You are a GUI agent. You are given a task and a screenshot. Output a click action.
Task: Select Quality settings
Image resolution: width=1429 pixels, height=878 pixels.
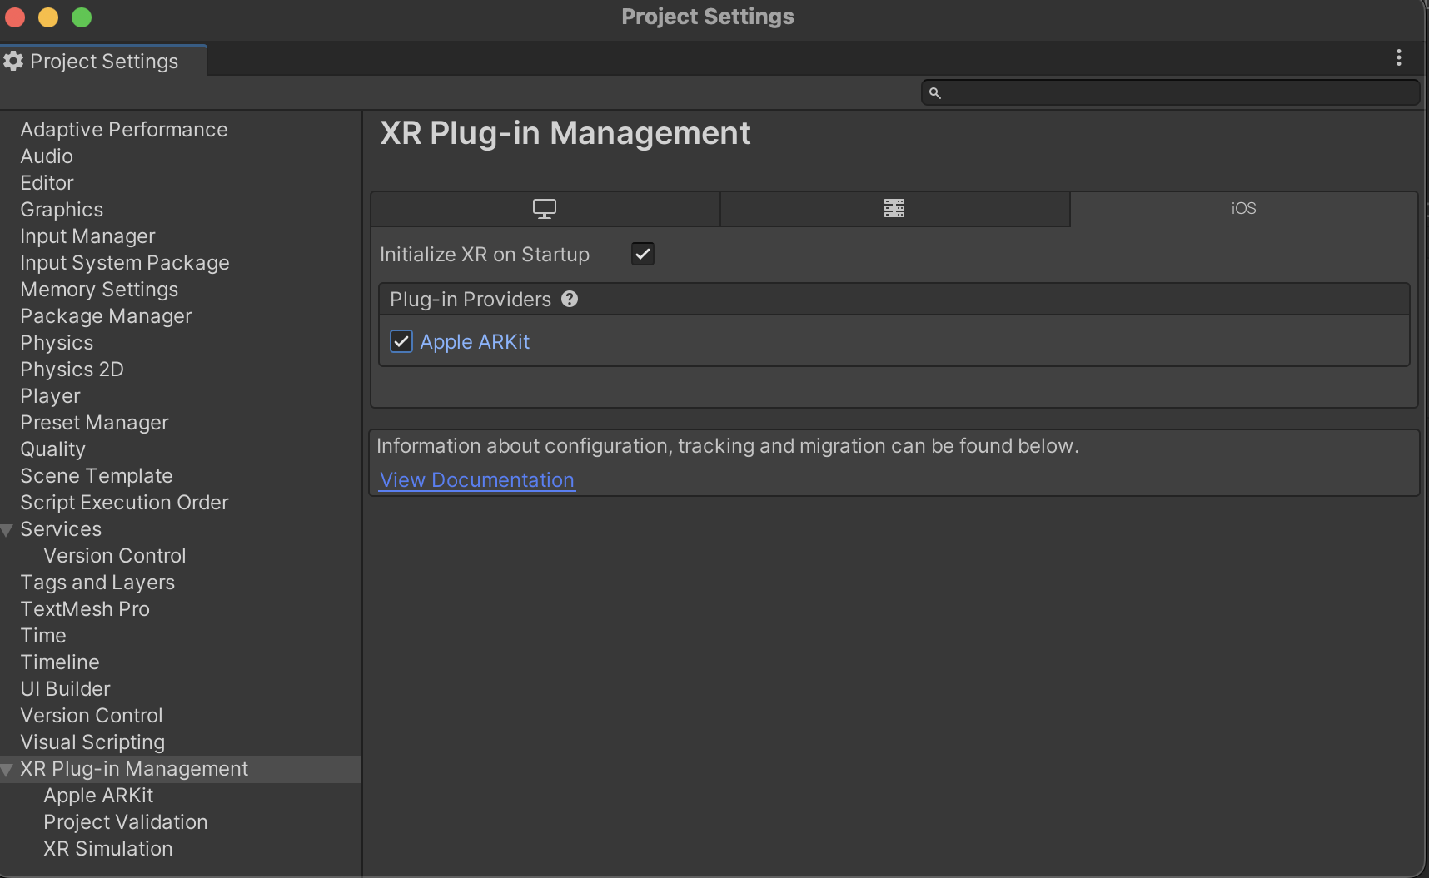coord(52,449)
